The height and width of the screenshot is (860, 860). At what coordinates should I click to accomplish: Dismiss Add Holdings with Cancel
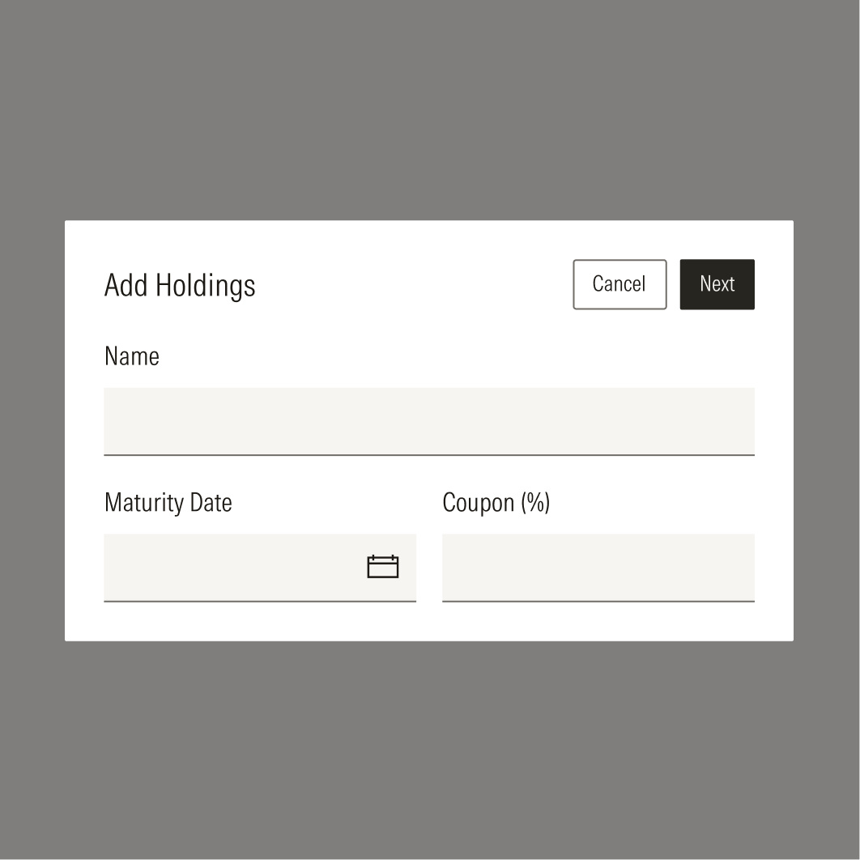(x=619, y=284)
